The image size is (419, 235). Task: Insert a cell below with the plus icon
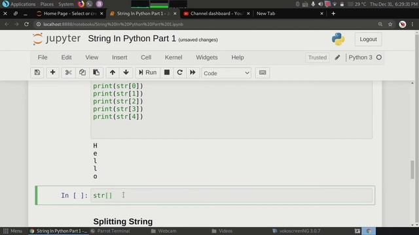[x=52, y=72]
